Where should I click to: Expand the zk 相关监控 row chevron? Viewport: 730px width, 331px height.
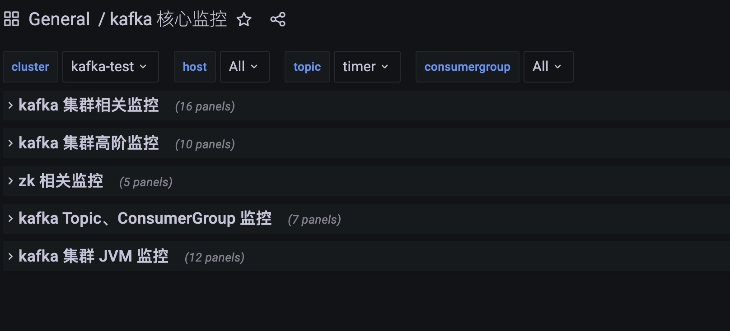10,181
